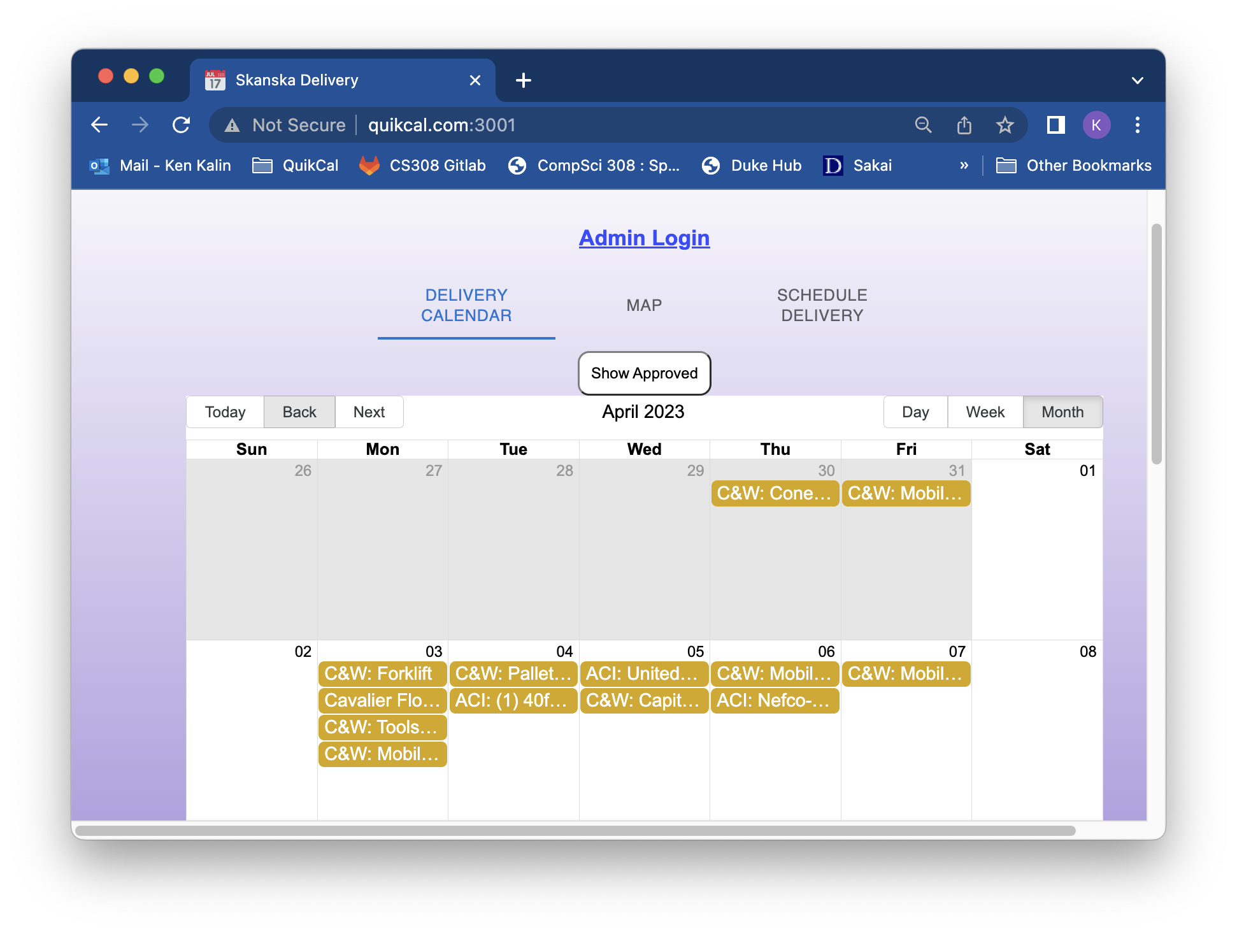1237x934 pixels.
Task: Click the share icon in the address bar
Action: click(x=964, y=125)
